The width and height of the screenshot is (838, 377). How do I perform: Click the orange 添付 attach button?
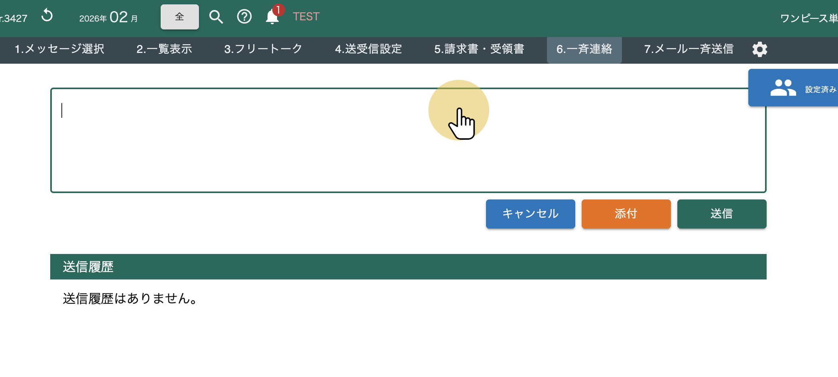click(626, 214)
